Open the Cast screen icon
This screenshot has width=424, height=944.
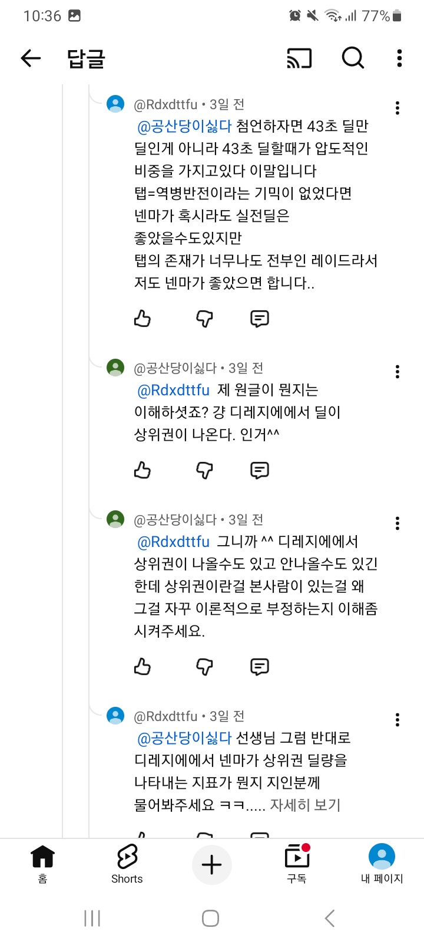click(299, 58)
